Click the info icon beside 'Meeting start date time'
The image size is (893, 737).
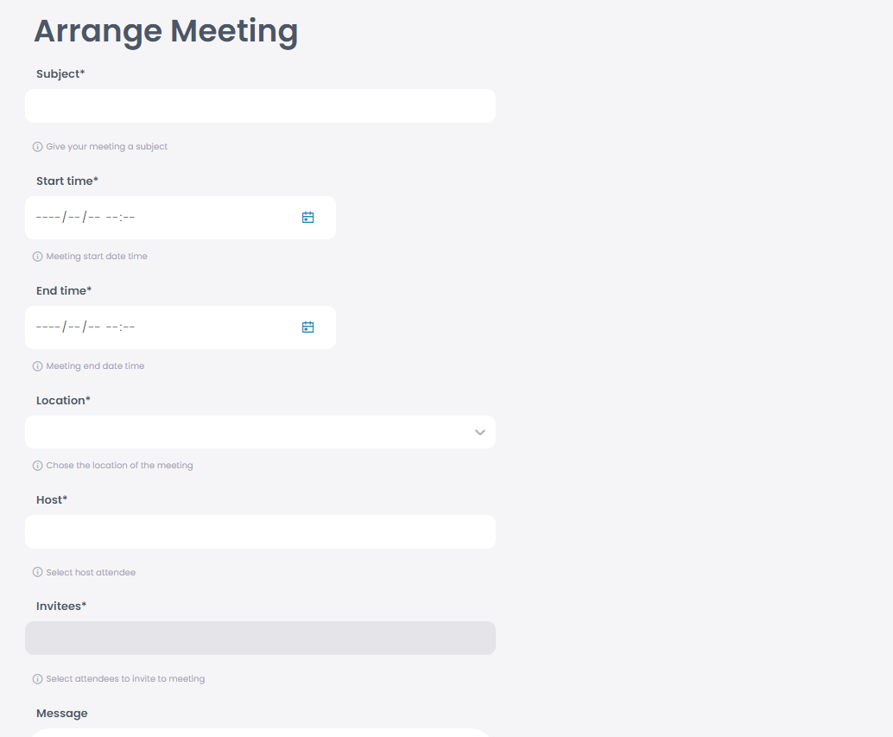click(x=37, y=256)
